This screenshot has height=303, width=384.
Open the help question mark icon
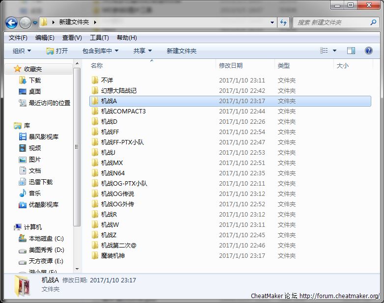[x=369, y=51]
